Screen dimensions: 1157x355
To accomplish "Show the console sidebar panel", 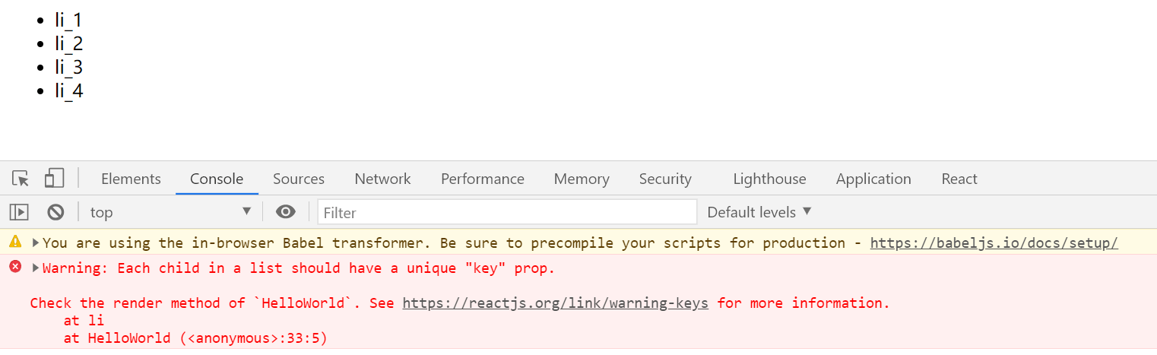I will click(19, 212).
